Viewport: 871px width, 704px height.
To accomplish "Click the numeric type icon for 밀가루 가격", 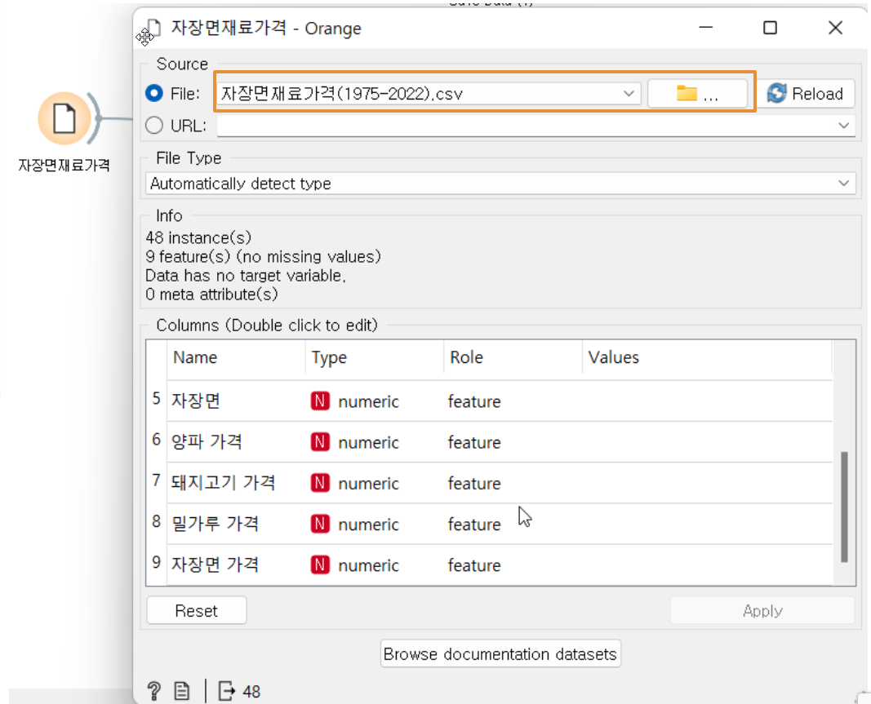I will pyautogui.click(x=320, y=524).
